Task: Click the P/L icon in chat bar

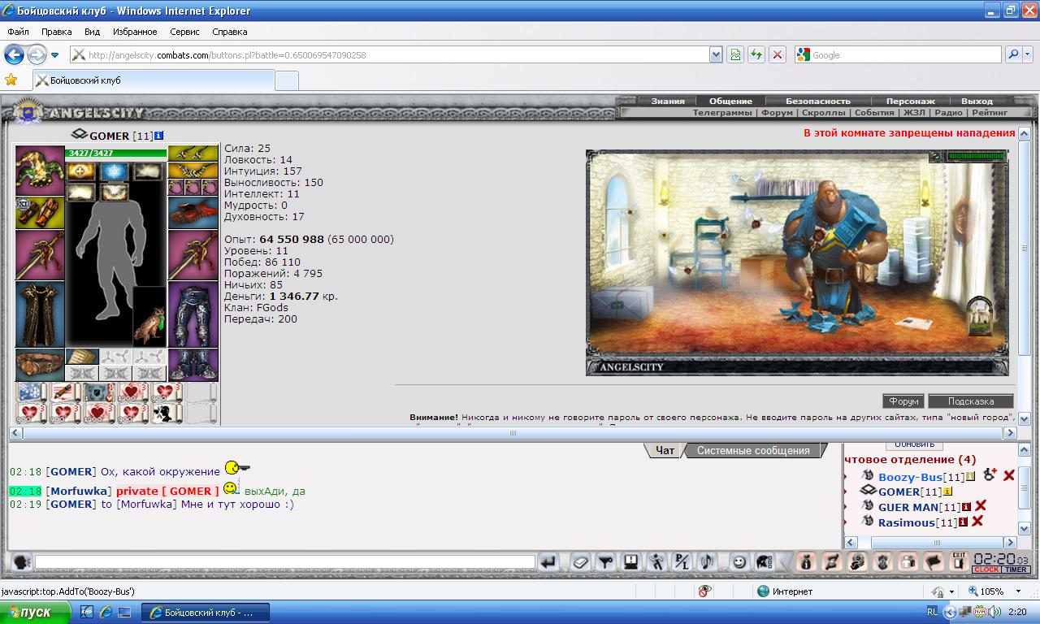Action: [x=682, y=561]
